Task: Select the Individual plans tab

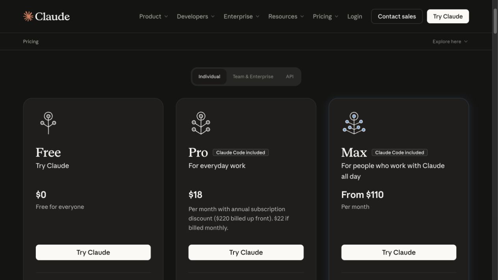Action: (209, 77)
